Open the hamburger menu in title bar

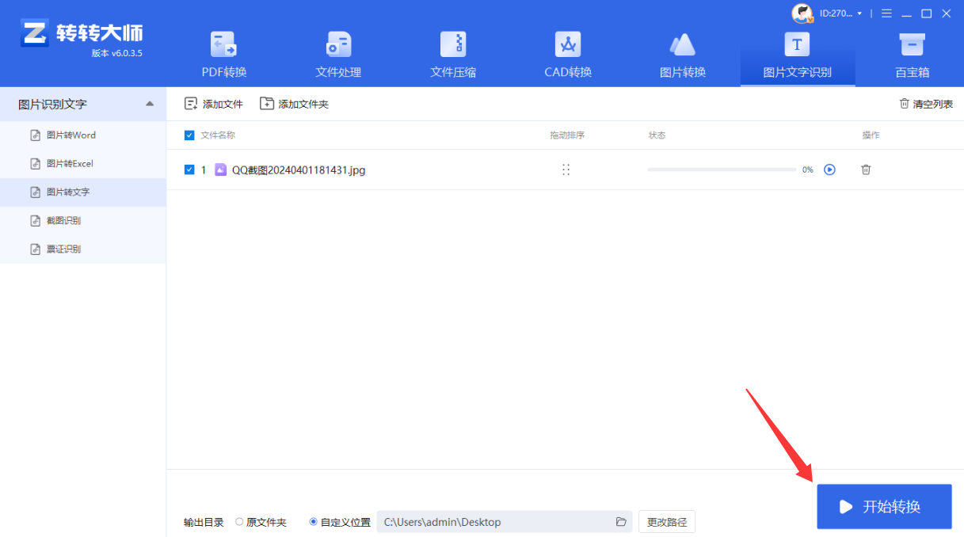coord(886,13)
